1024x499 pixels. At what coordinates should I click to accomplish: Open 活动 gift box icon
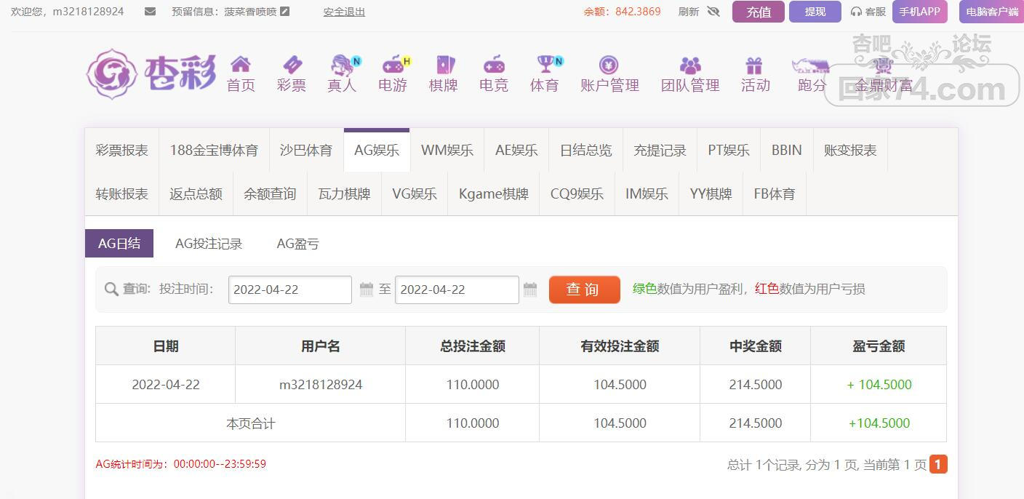754,65
